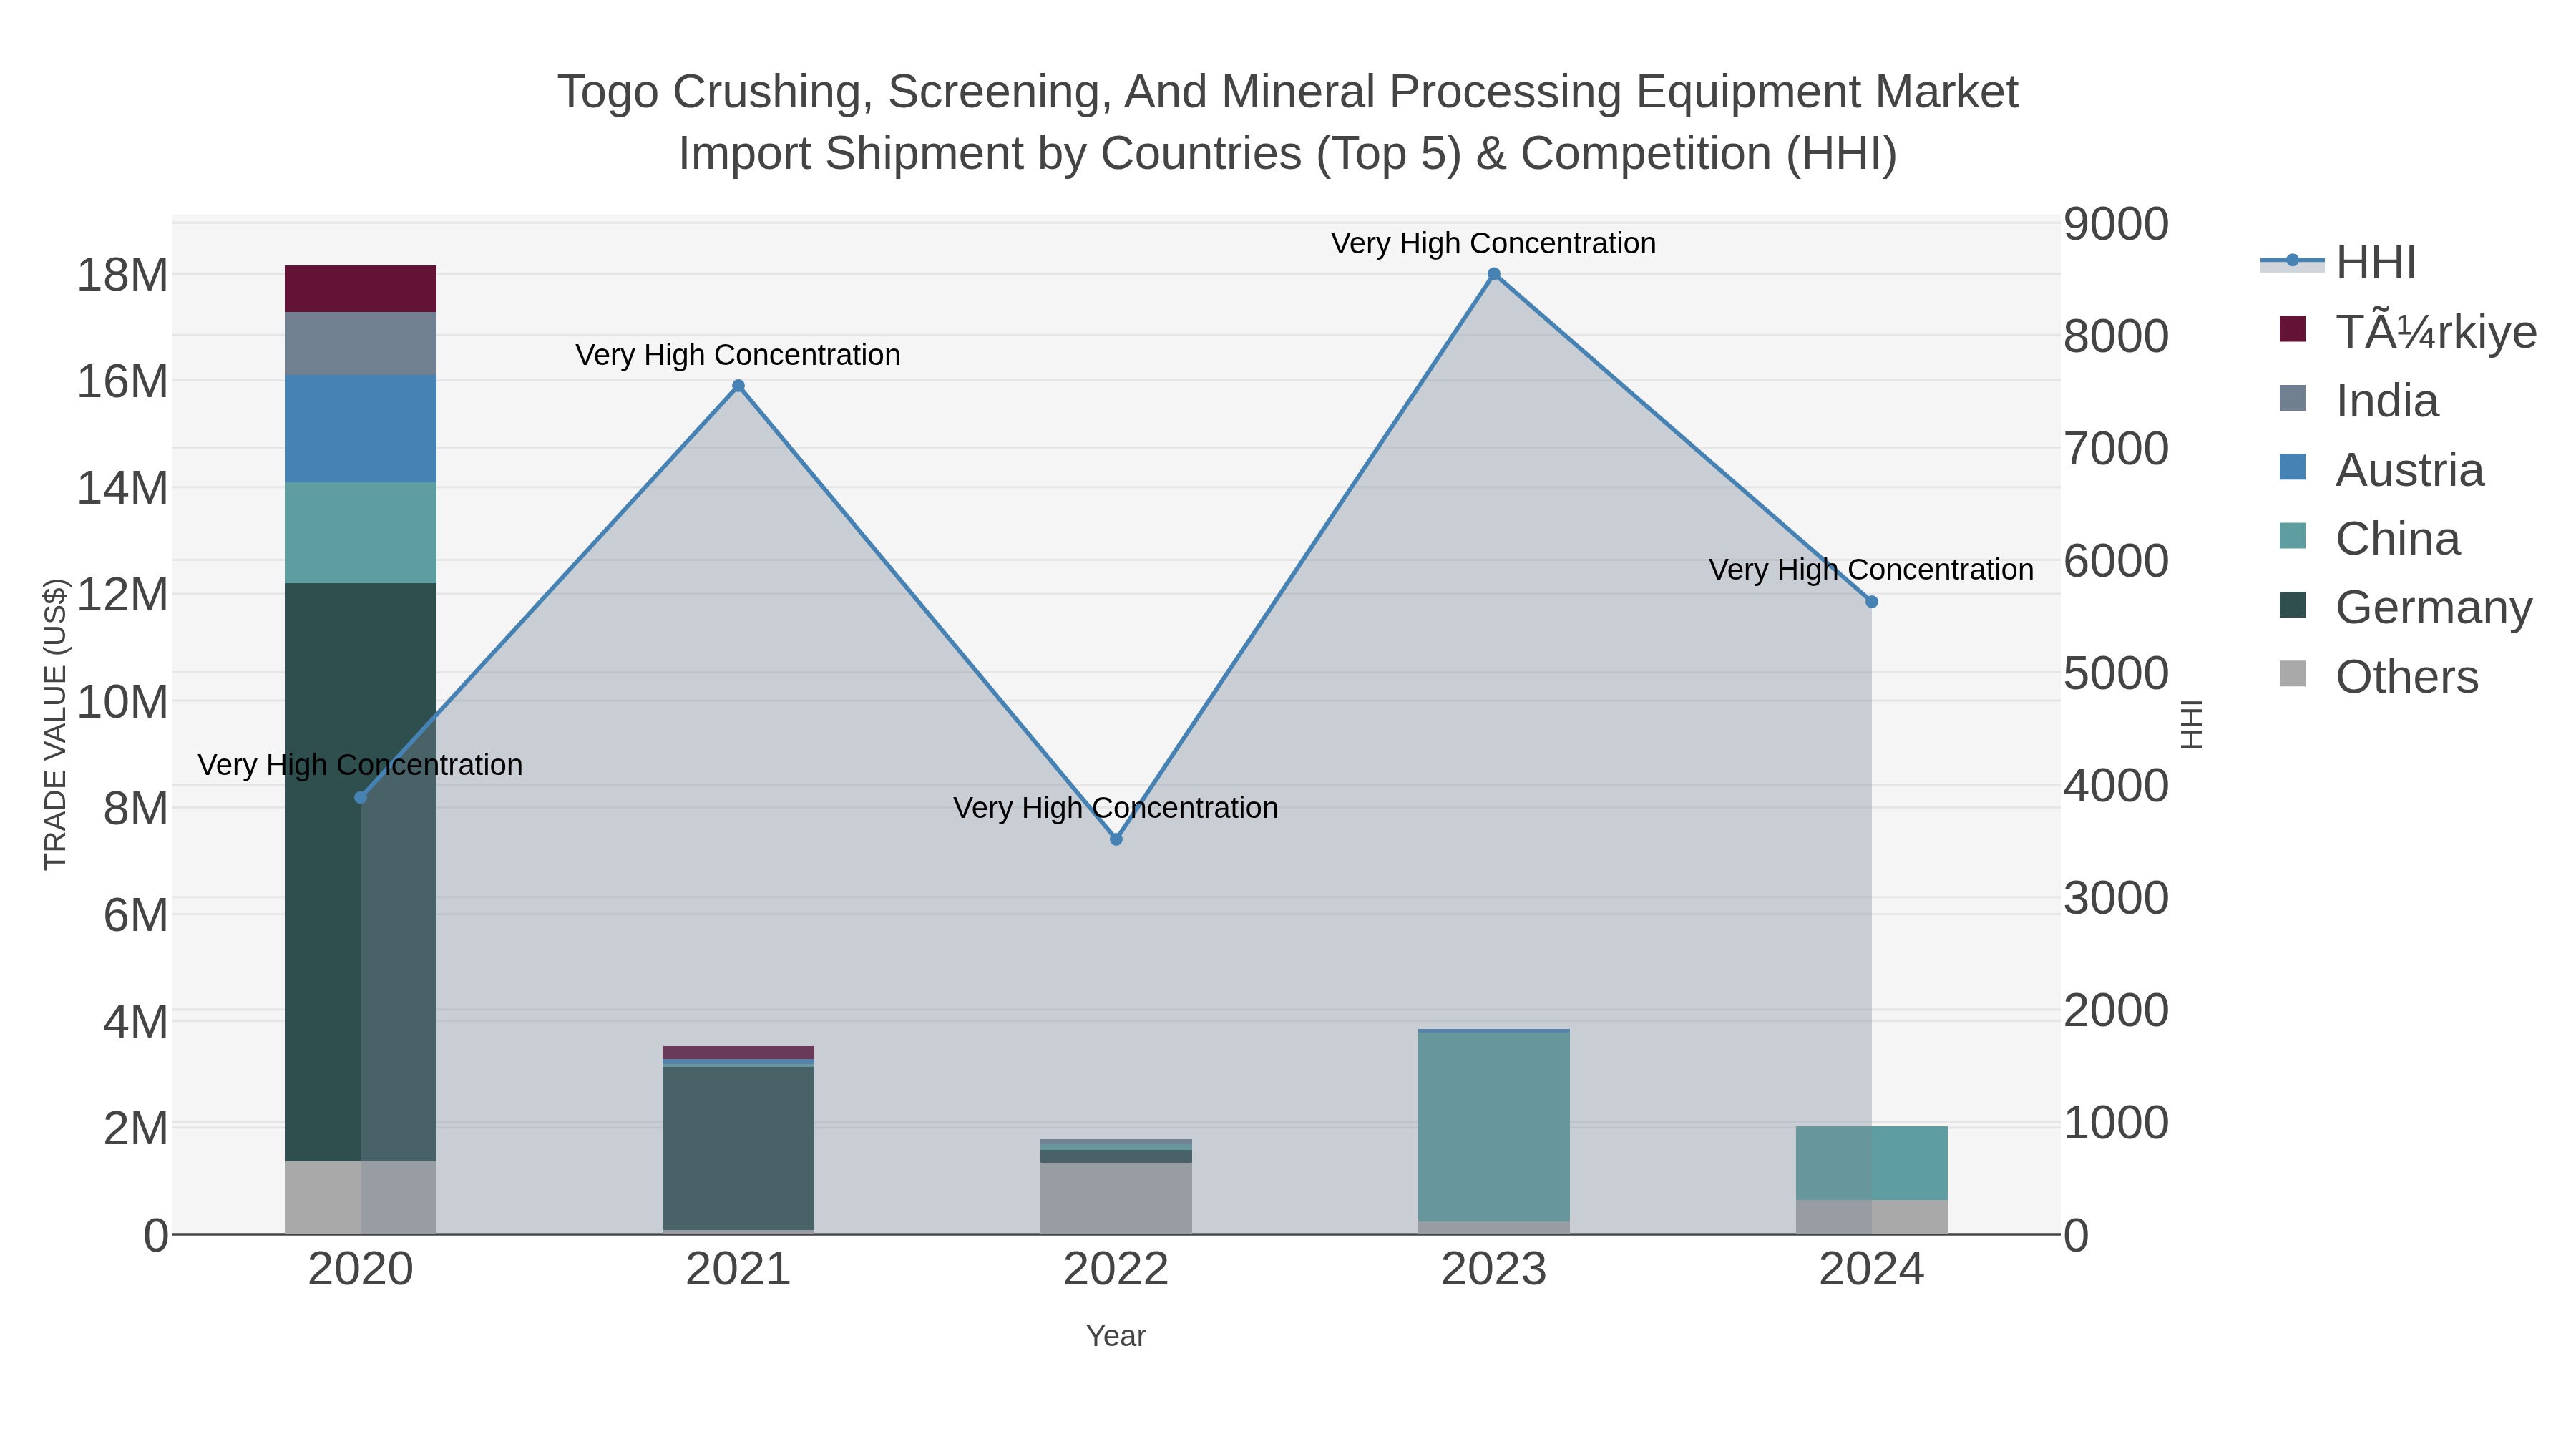Screen dimensions: 2576x1449
Task: Click the 2020 HHI data point
Action: [361, 797]
